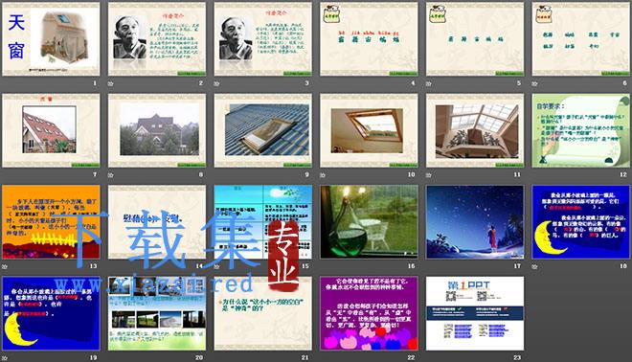Select slide 7 showing red-roof house

click(x=51, y=130)
